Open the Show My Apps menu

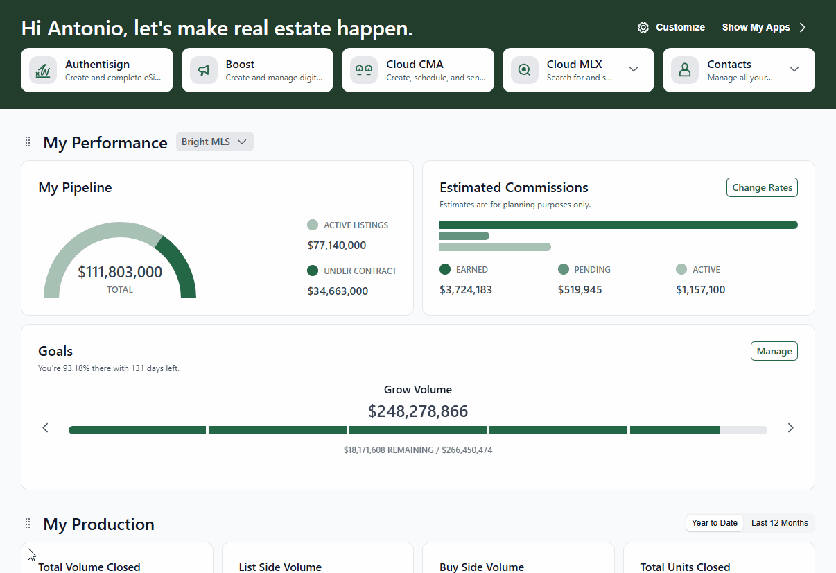[756, 27]
